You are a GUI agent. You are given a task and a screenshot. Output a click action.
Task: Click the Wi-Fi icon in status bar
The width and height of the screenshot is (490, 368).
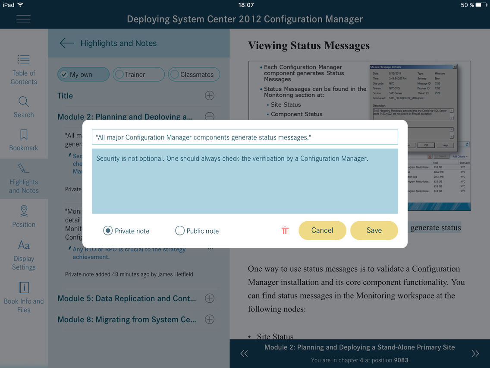click(20, 5)
